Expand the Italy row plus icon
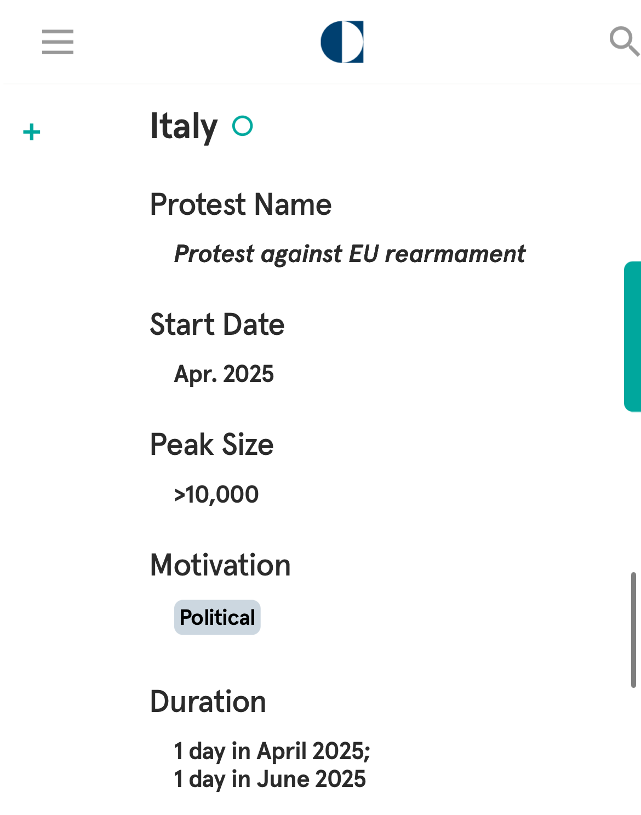This screenshot has width=641, height=815. 32,132
